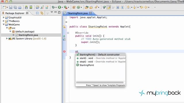The image size is (184, 103).
Task: Click the New wizard toolbar icon
Action: (x=4, y=7)
